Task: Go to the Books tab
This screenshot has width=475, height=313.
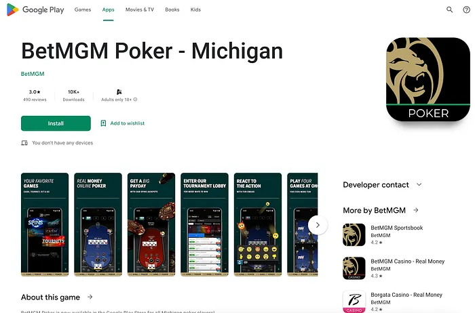Action: (172, 9)
